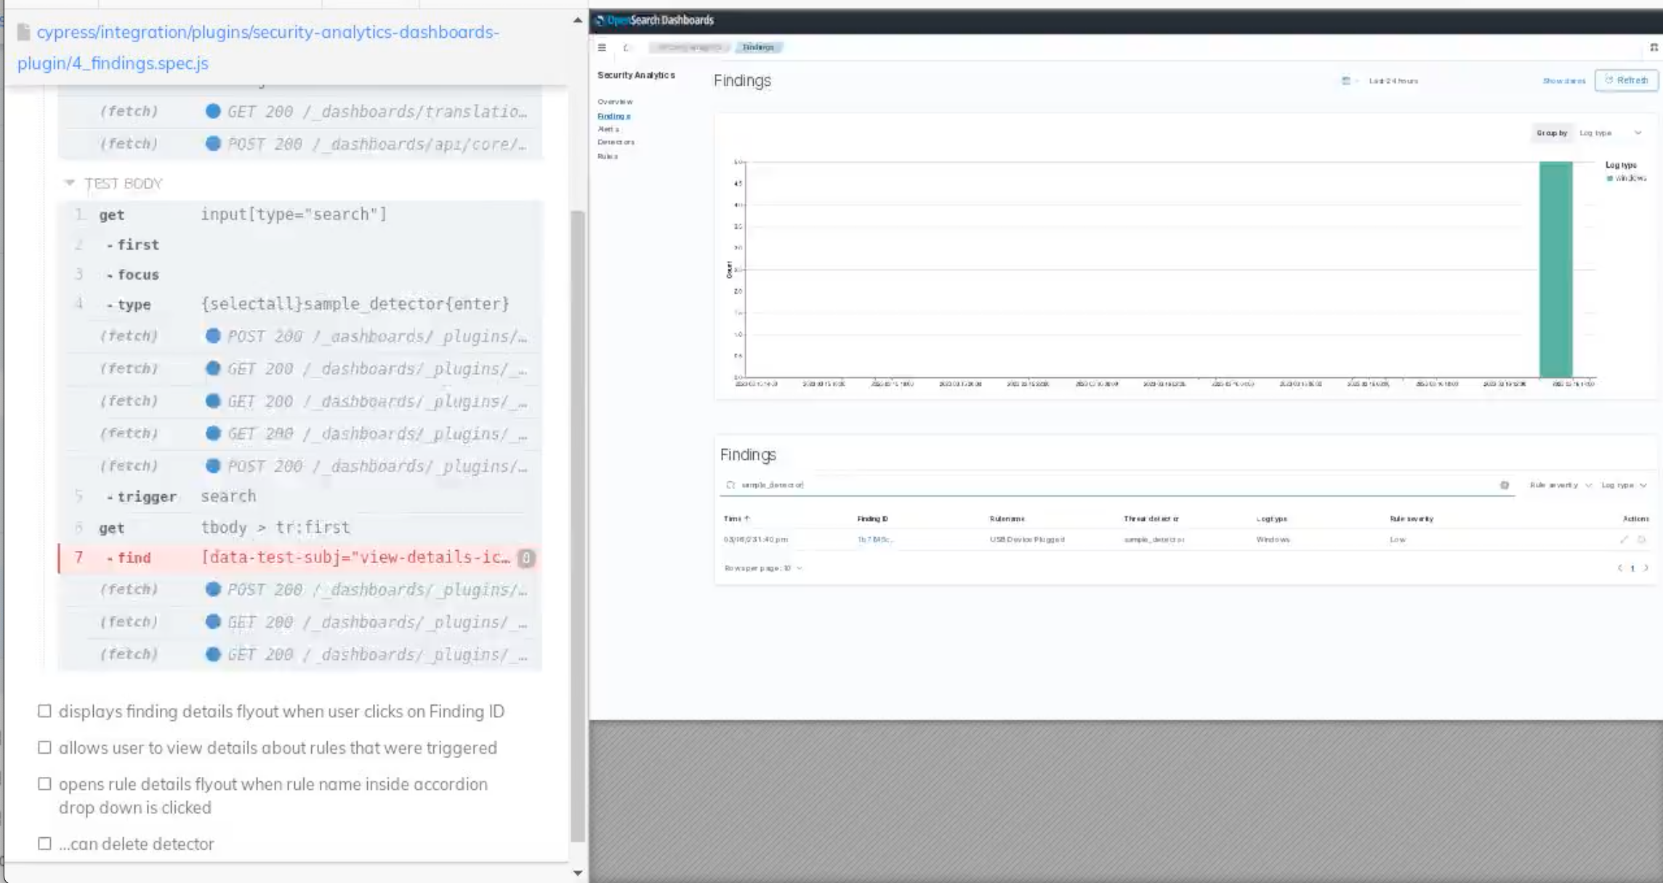Open Overview in Security Analytics sidebar
Viewport: 1663px width, 883px height.
click(x=615, y=102)
